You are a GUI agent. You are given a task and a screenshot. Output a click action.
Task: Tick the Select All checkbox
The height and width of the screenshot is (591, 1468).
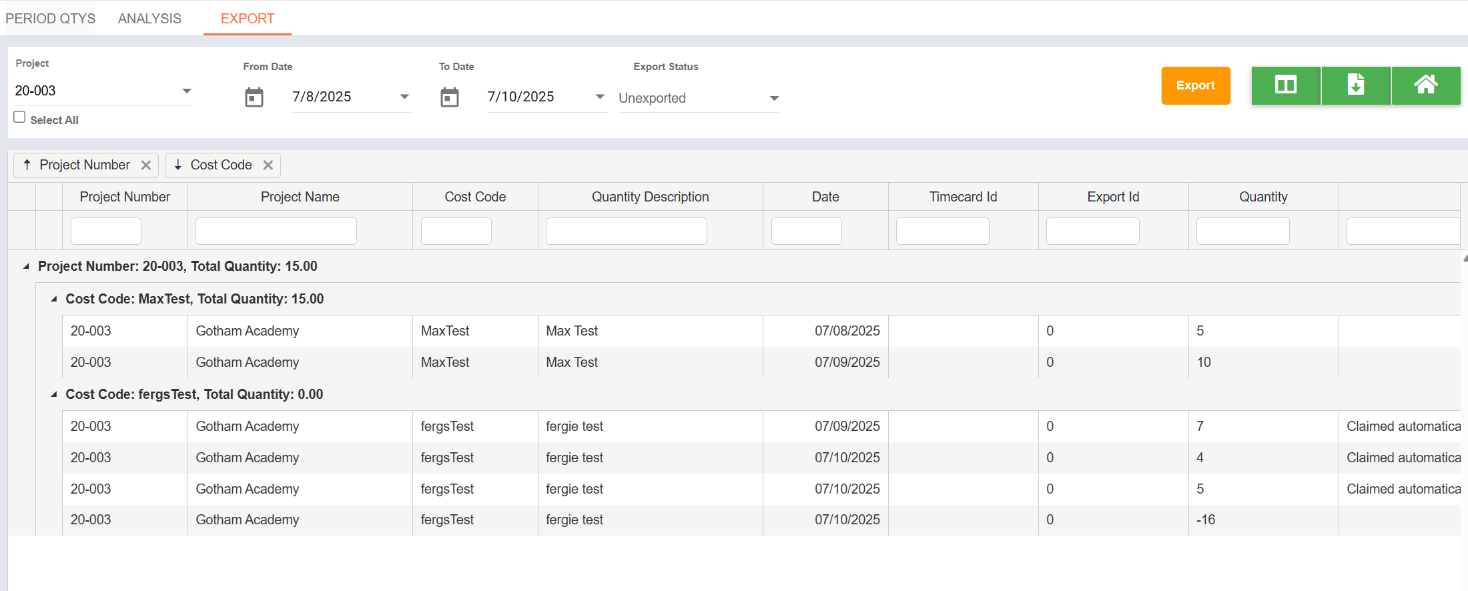20,117
